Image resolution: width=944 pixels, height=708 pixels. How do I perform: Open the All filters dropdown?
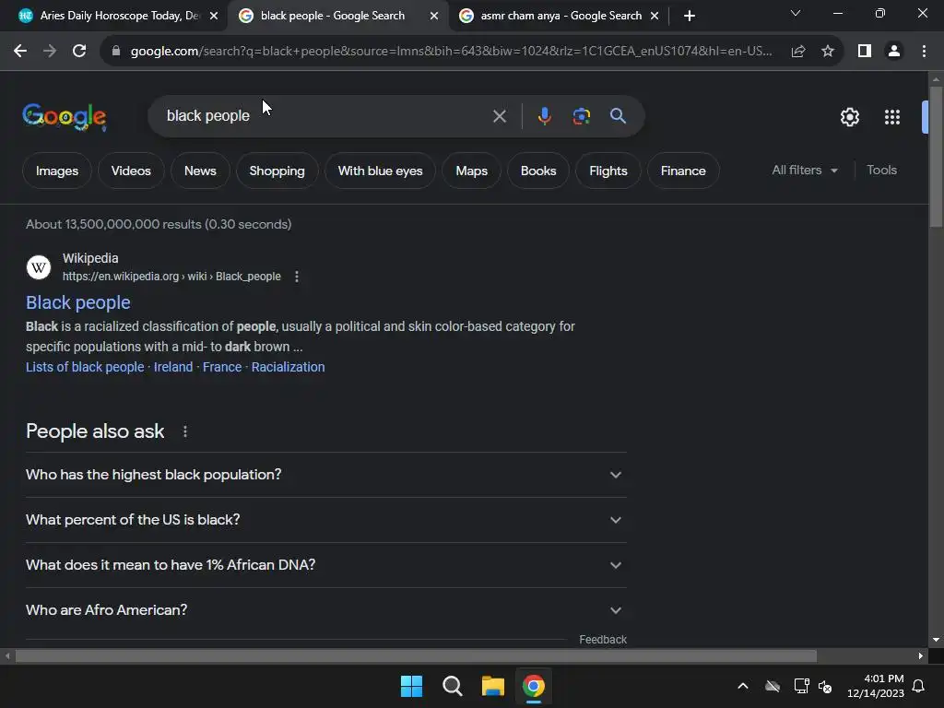tap(804, 171)
